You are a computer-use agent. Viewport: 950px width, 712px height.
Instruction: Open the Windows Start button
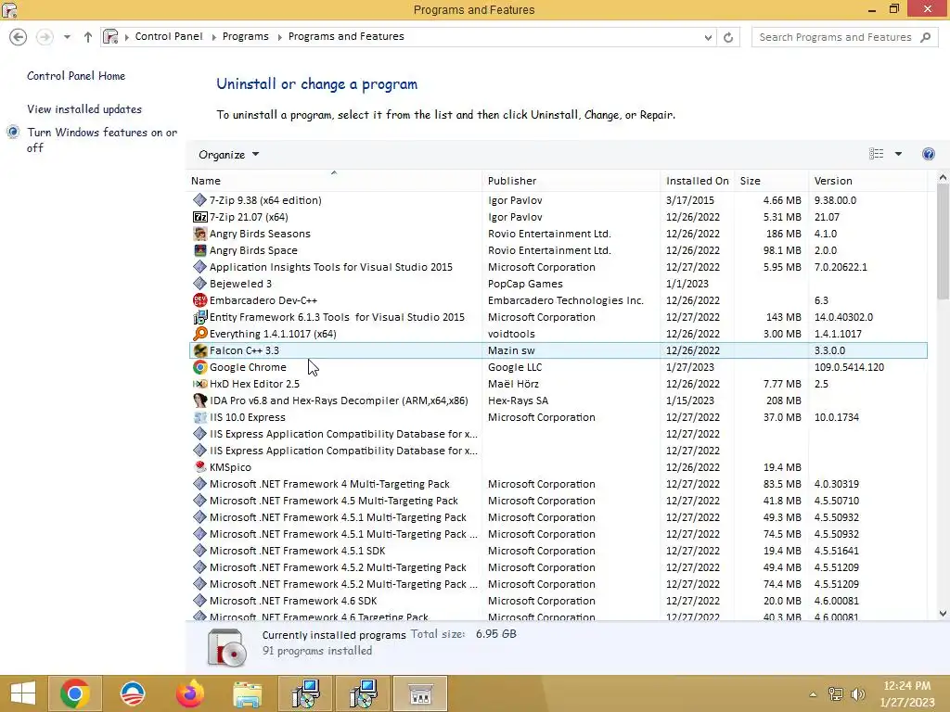[23, 693]
